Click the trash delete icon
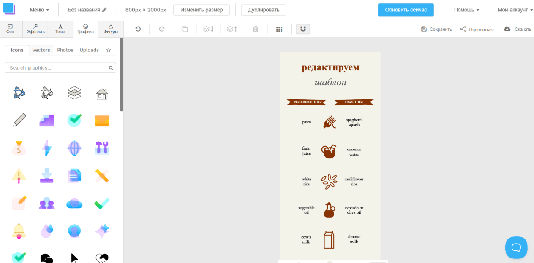 point(256,29)
